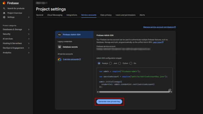Expand the Settings sidebar chevron

pyautogui.click(x=29, y=17)
